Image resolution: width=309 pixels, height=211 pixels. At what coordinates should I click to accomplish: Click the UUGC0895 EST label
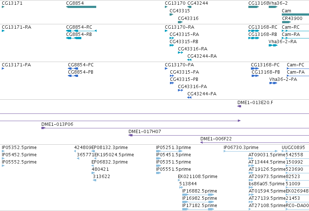coord(293,148)
